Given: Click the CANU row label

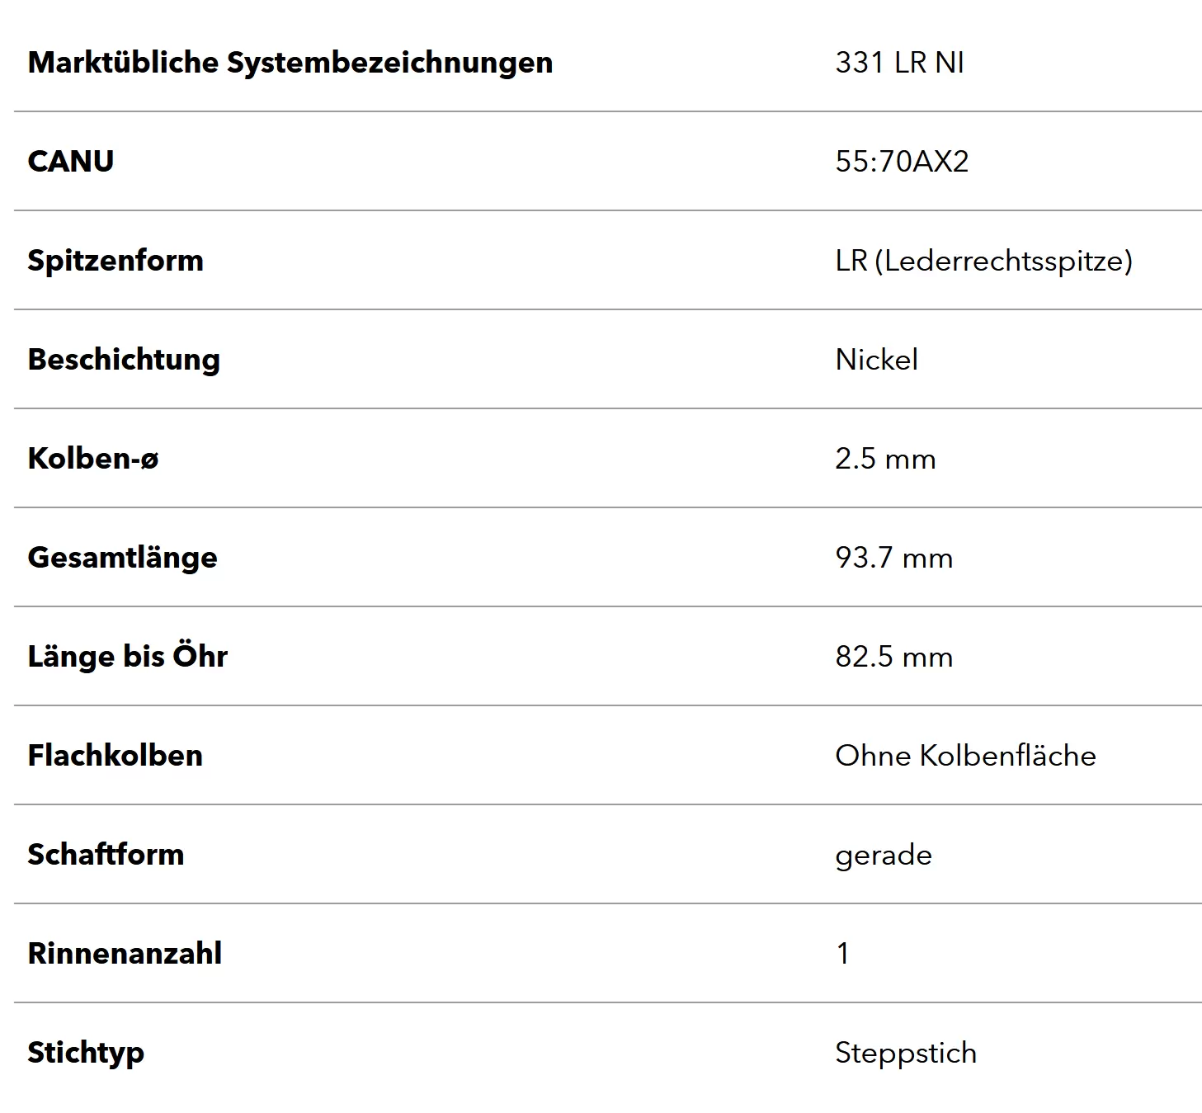Looking at the screenshot, I should pyautogui.click(x=71, y=162).
